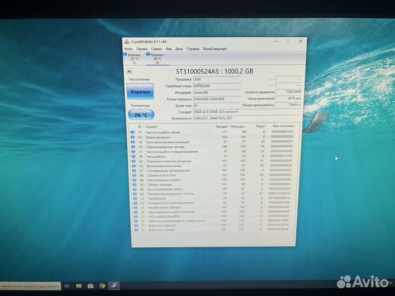Click status icon for B7 Спецификации производителя
395x296 pixels.
[134, 170]
